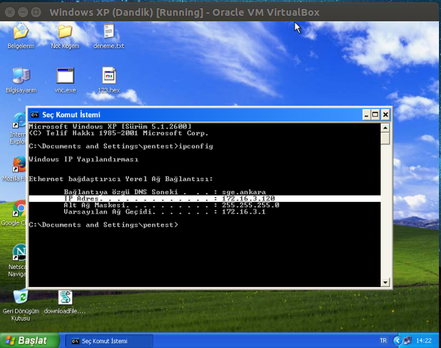This screenshot has width=441, height=348.
Task: Click the 'ipconfig' command line
Action: [x=121, y=146]
